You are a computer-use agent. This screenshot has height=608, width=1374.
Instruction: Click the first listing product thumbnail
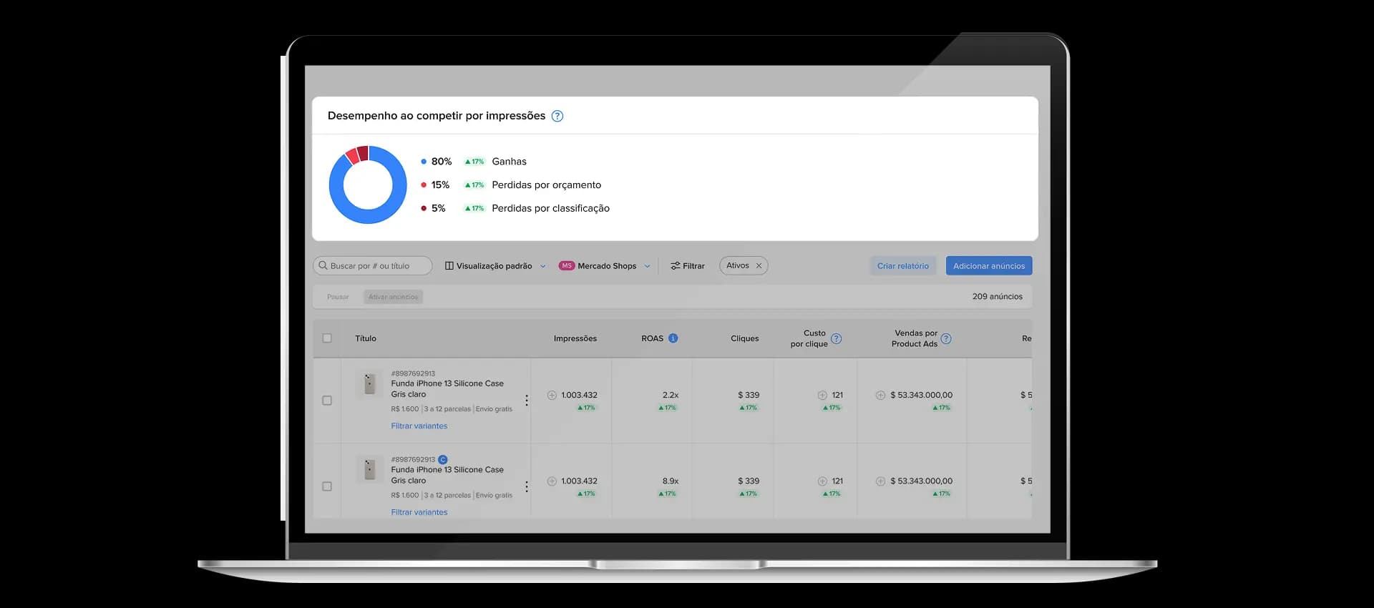click(369, 384)
